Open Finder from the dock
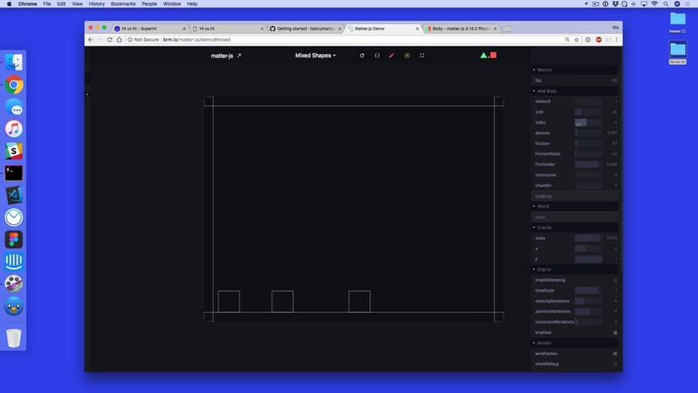The image size is (698, 393). click(13, 62)
